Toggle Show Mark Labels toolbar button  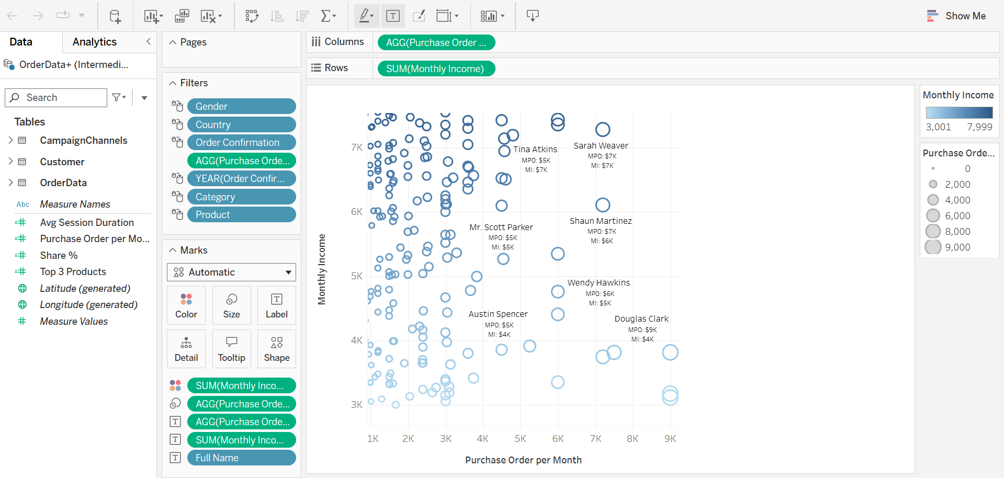click(393, 16)
